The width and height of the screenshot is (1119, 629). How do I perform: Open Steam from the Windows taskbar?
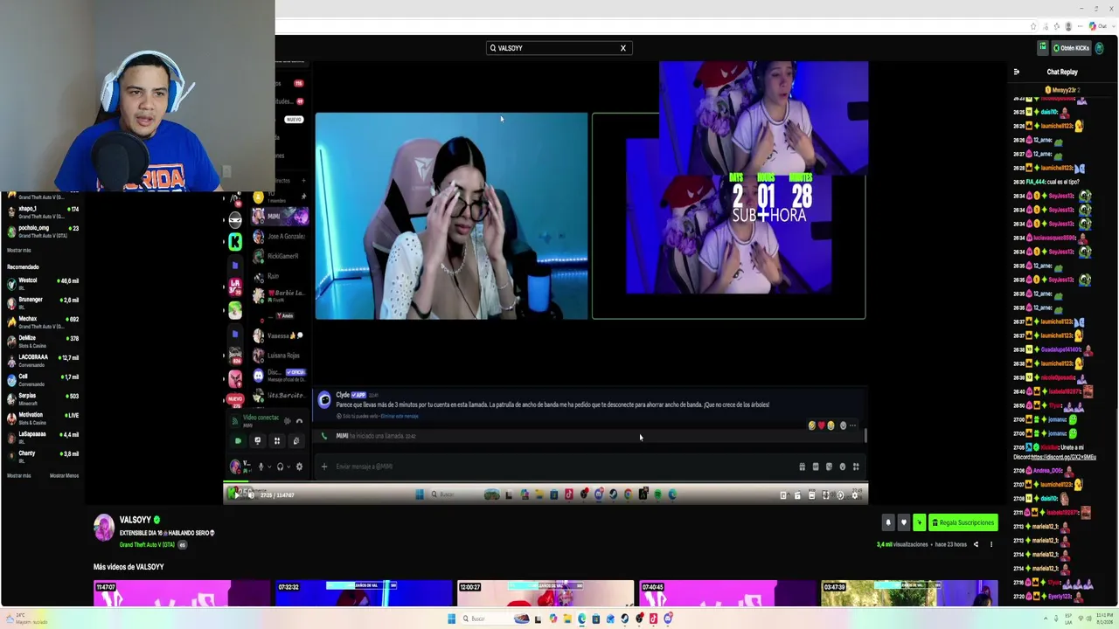[x=624, y=619]
